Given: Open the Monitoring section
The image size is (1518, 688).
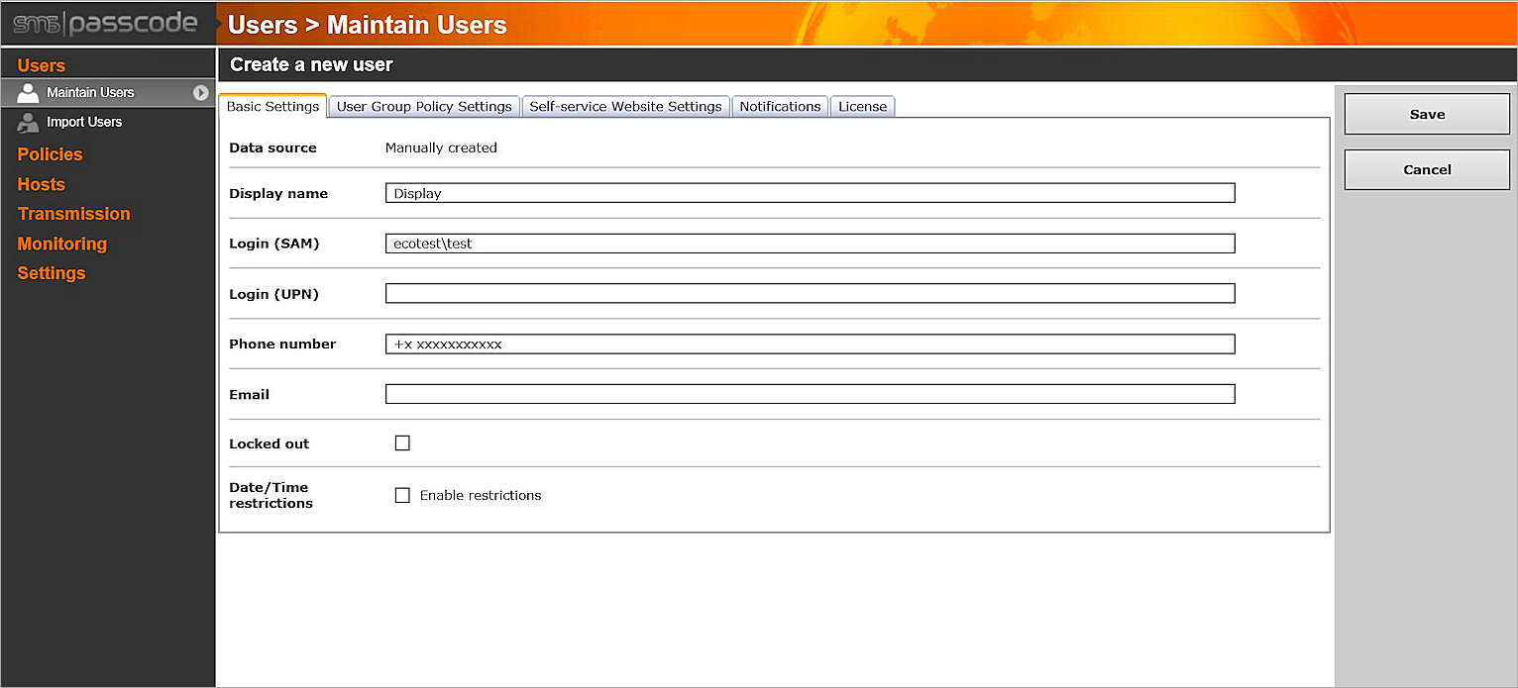Looking at the screenshot, I should (61, 244).
